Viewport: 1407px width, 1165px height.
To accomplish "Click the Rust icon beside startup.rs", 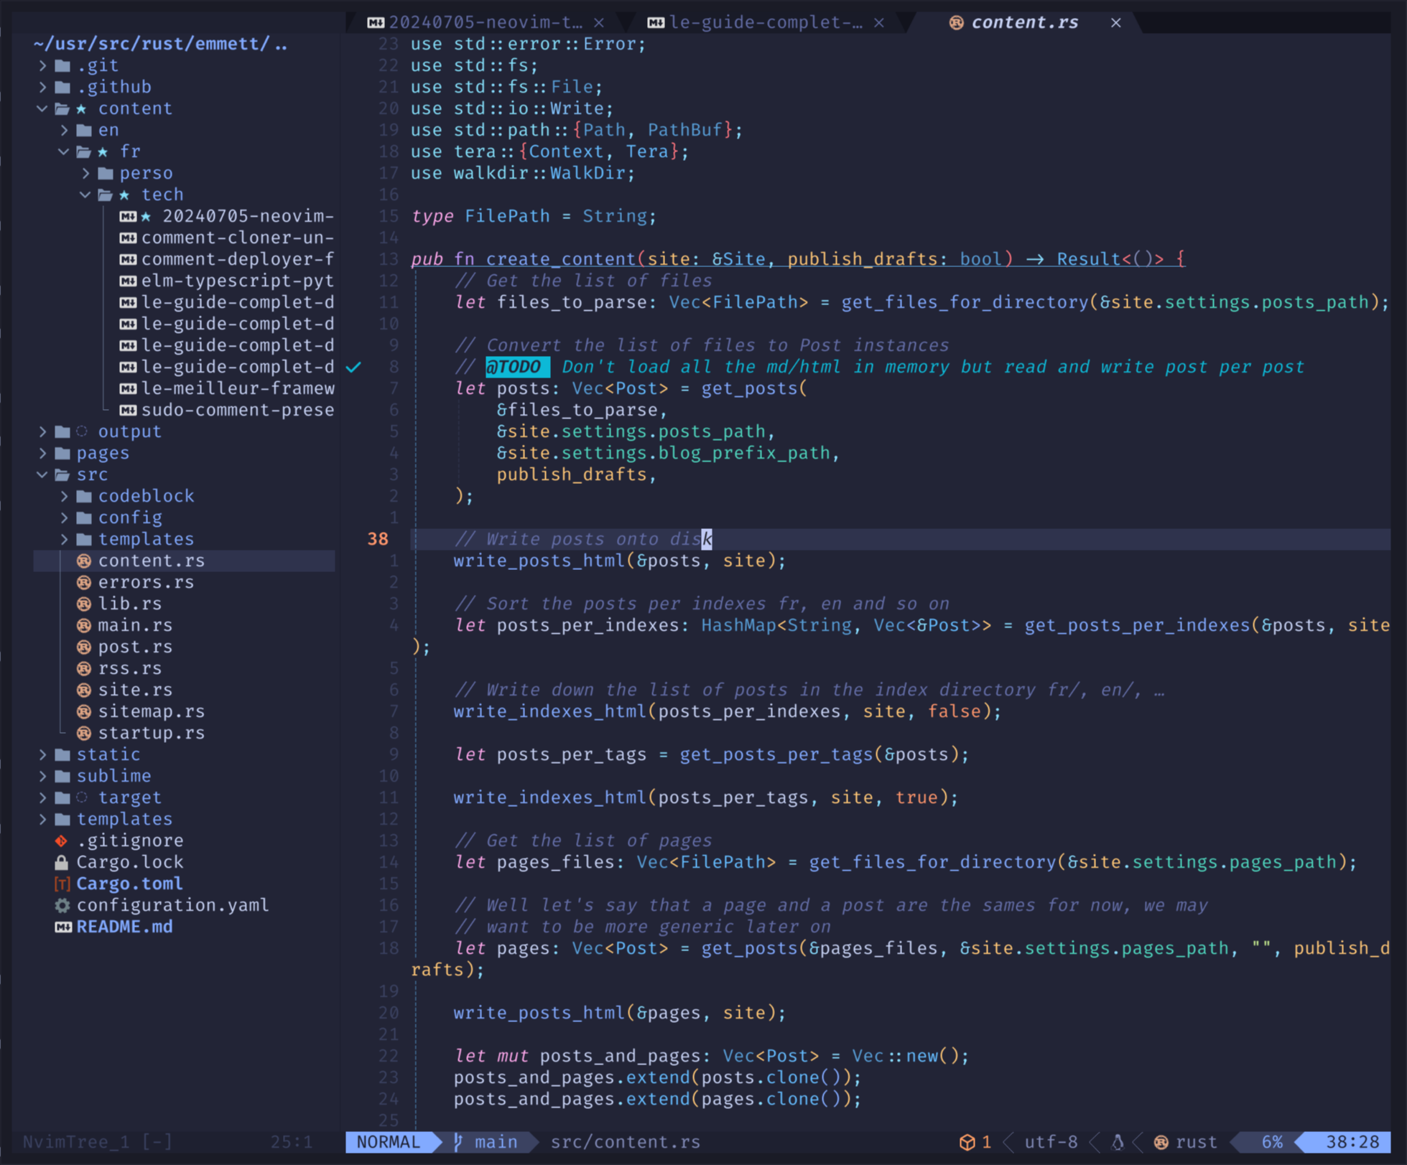I will click(x=84, y=733).
